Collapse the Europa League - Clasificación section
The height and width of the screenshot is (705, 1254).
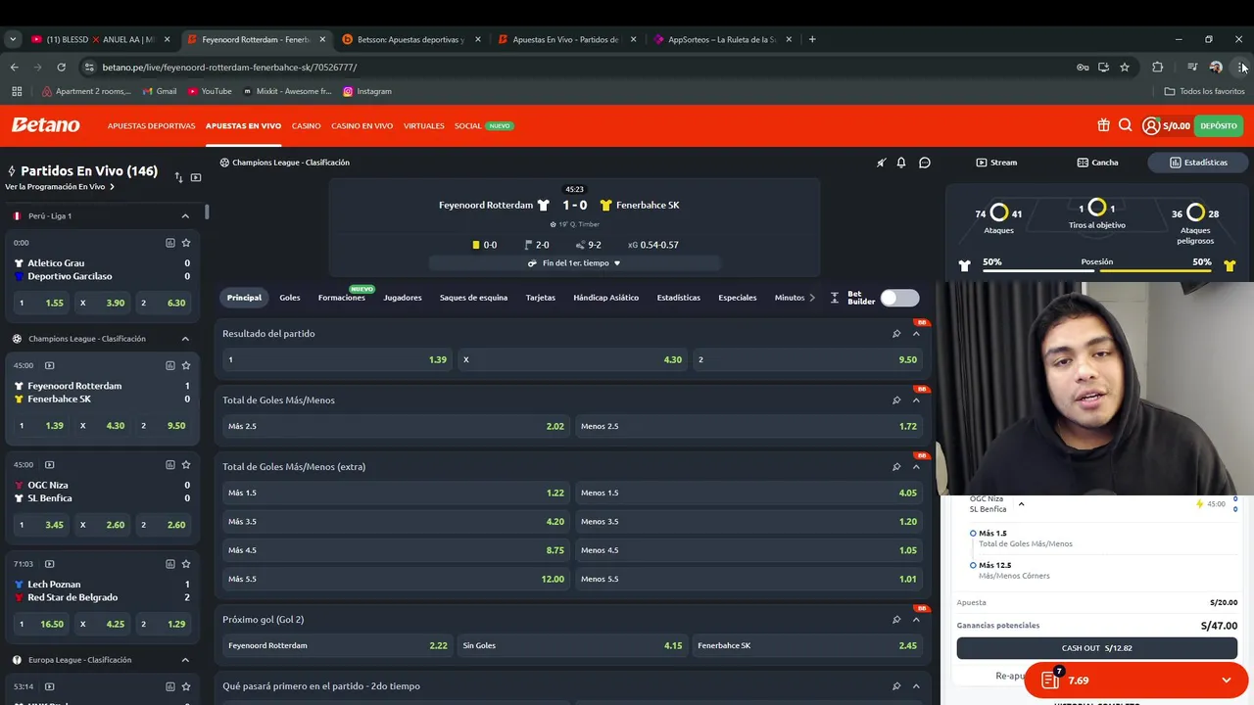click(185, 660)
